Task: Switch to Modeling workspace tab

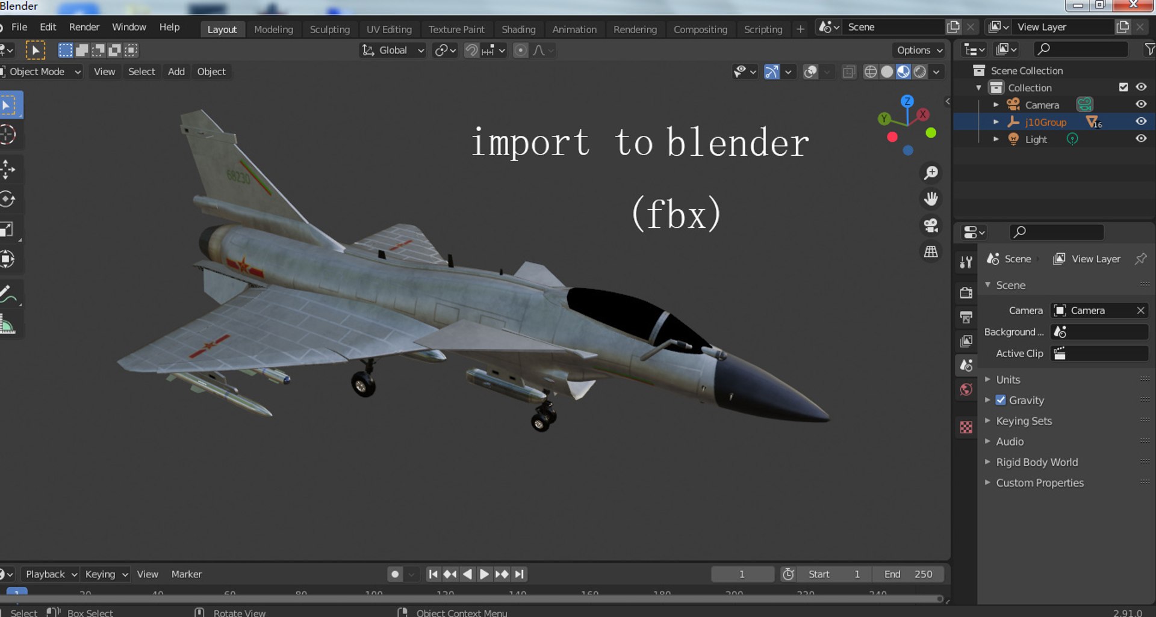Action: (273, 29)
